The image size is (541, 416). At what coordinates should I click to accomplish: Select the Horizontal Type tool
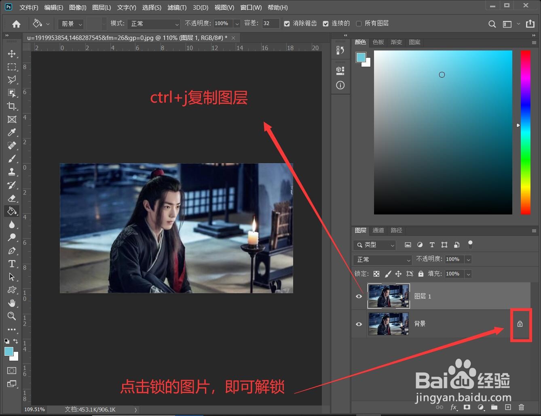pyautogui.click(x=12, y=264)
